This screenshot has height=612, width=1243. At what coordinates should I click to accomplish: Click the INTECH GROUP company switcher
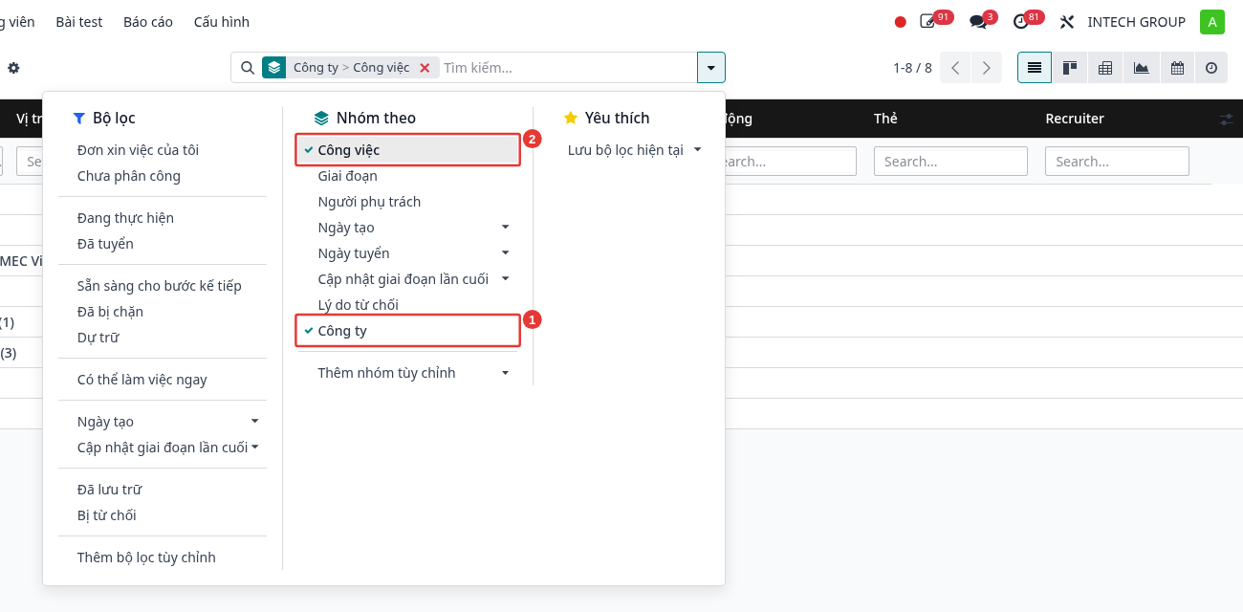tap(1136, 22)
